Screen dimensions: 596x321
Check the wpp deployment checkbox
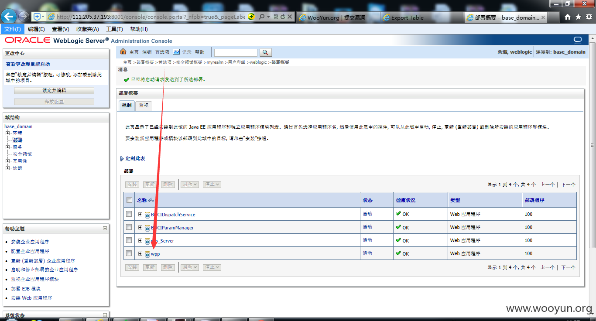tap(129, 253)
